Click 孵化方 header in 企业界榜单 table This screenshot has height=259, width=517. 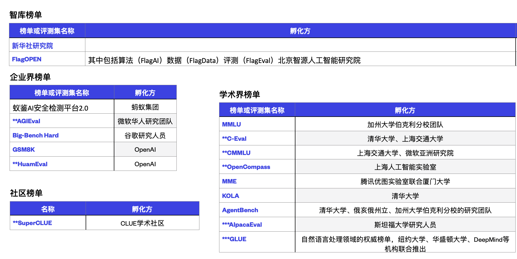point(145,93)
